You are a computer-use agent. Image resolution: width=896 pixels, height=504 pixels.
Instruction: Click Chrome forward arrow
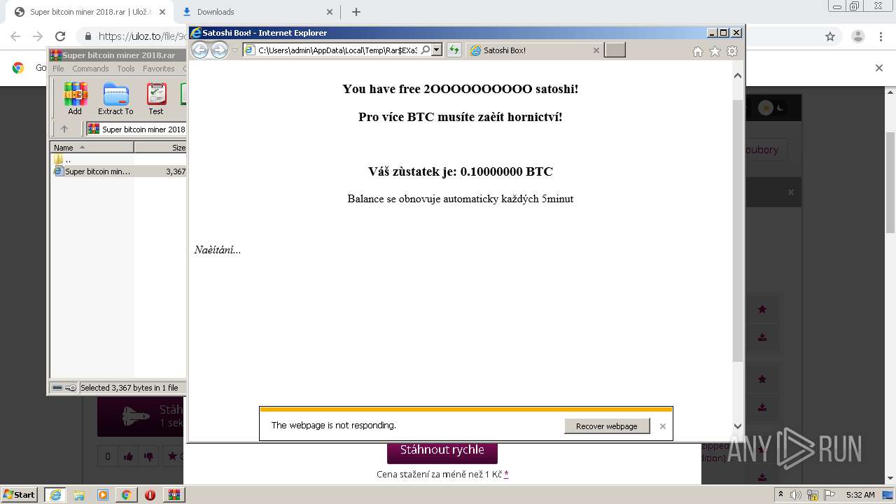point(38,36)
